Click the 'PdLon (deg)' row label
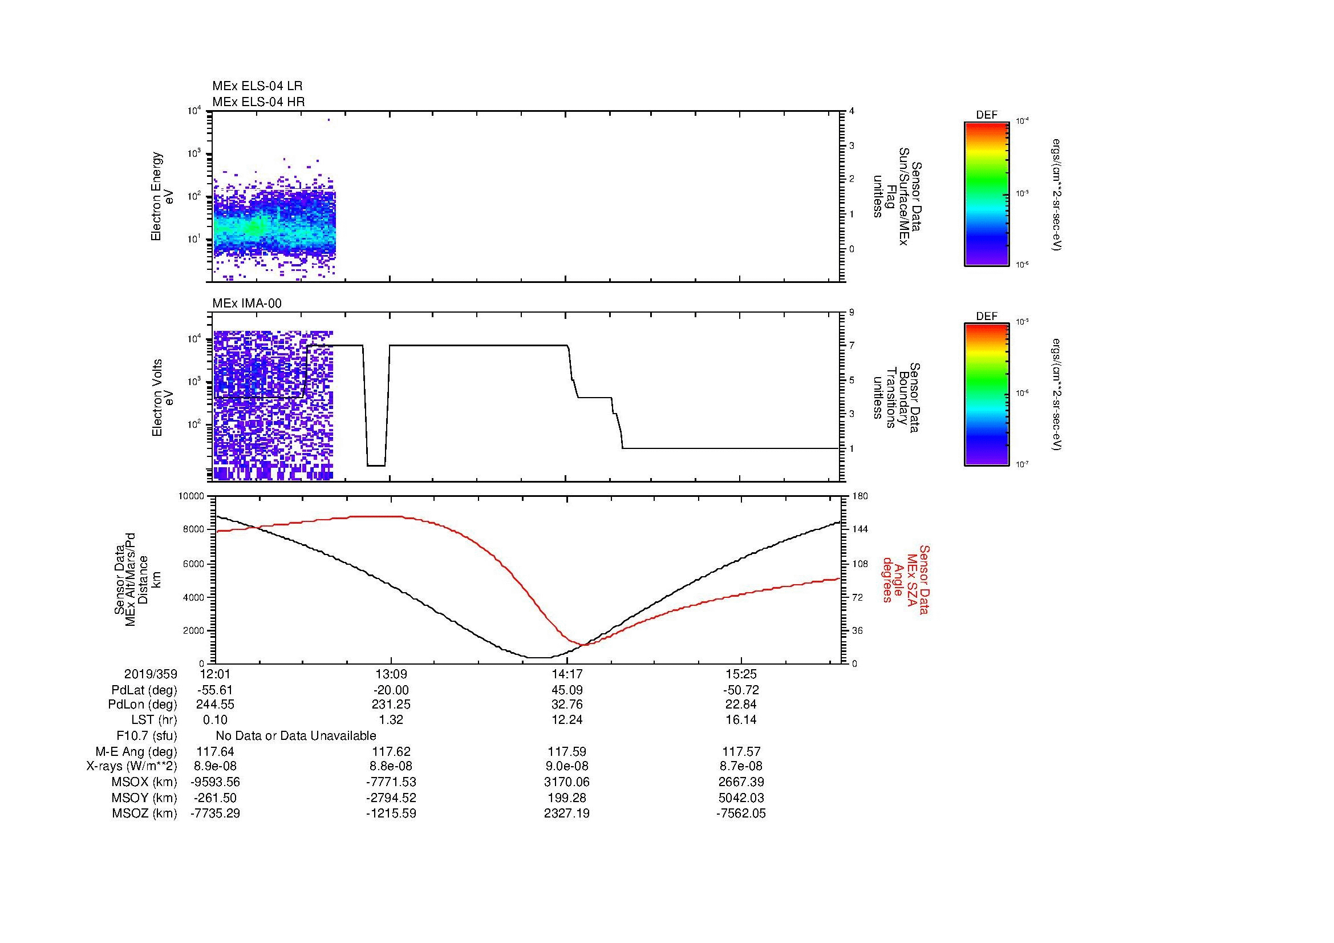Screen dimensions: 1334x943 coord(143,705)
